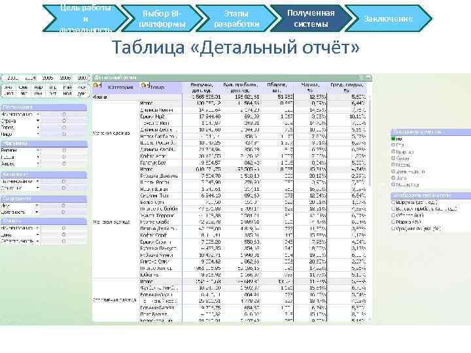
Task: Select the Сезон radio option
Action: pos(393,158)
